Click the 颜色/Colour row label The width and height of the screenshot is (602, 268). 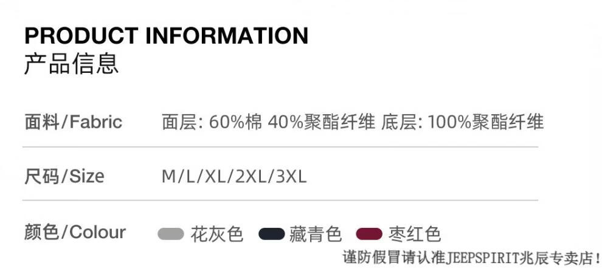pos(75,232)
